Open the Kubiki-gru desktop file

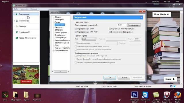click(x=37, y=96)
